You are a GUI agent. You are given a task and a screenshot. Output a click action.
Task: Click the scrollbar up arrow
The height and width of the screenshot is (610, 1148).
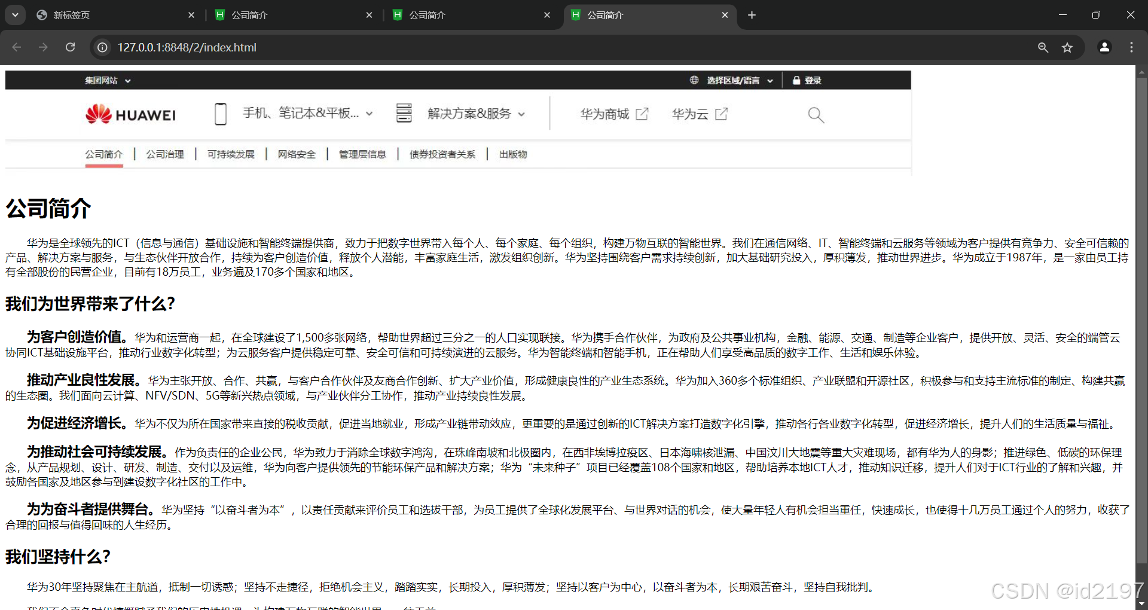click(1141, 71)
